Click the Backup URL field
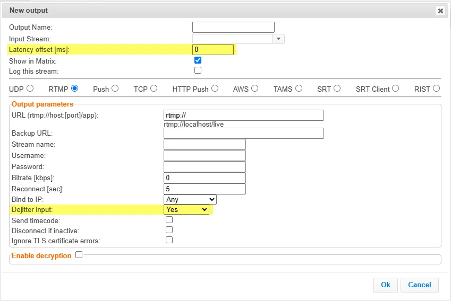 tap(244, 134)
